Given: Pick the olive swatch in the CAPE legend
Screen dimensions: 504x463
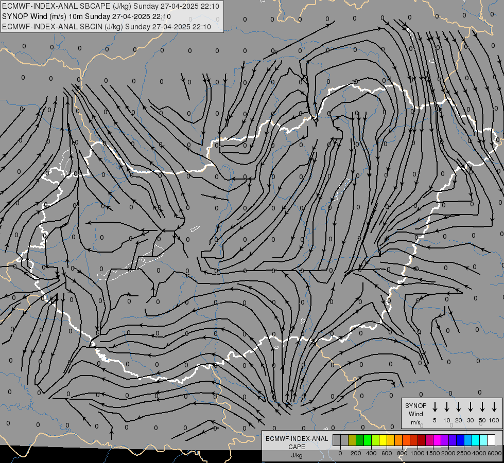Looking at the screenshot, I should pyautogui.click(x=352, y=440).
